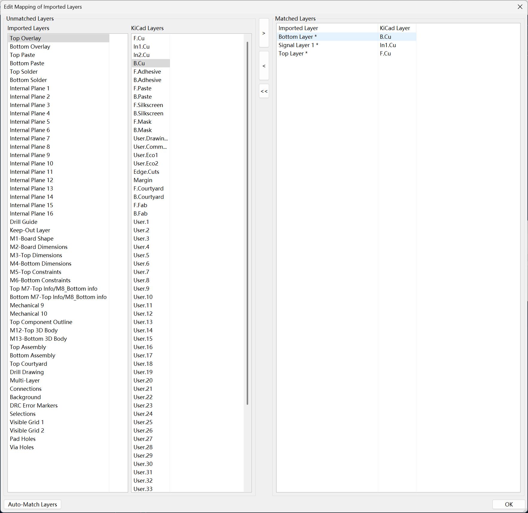Screen dimensions: 528x513
Task: Add selected layers using the > button
Action: click(x=264, y=33)
